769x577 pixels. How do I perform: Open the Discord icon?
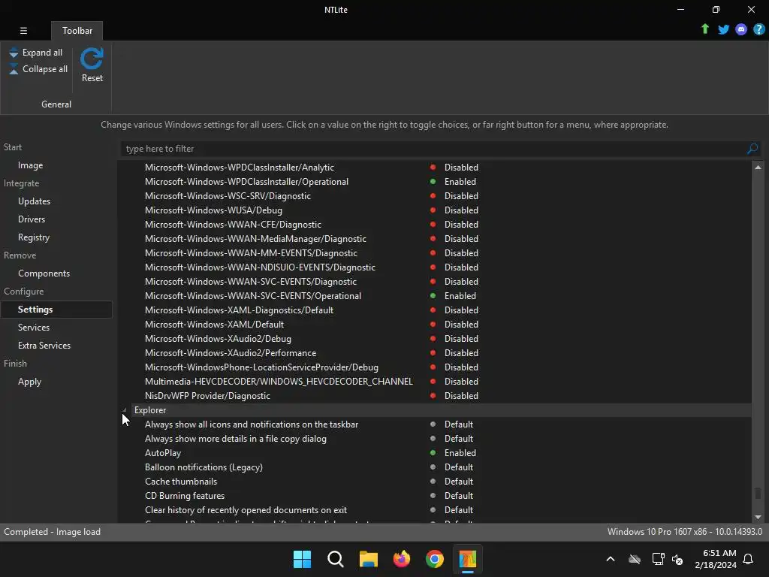(741, 29)
